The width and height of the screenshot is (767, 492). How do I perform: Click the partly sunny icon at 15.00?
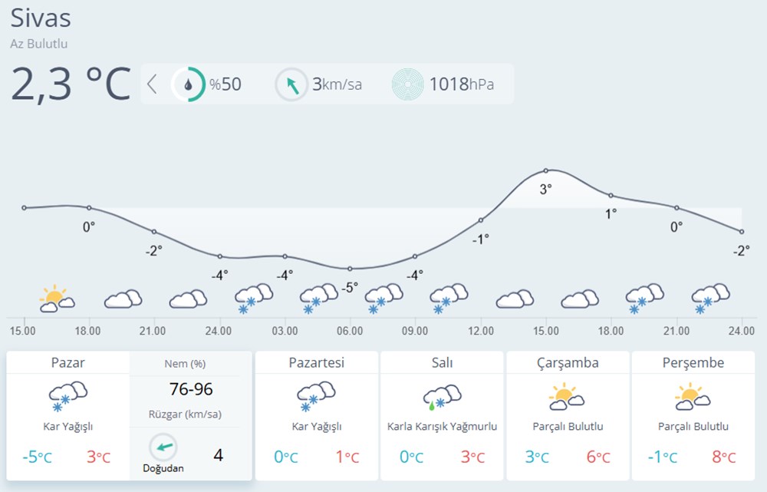click(x=56, y=299)
